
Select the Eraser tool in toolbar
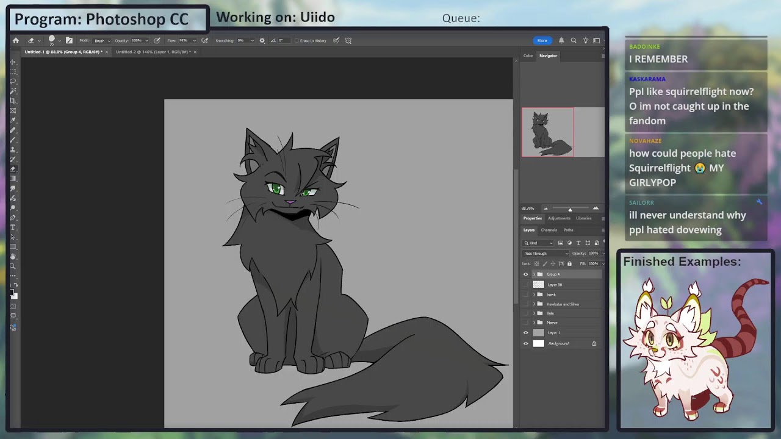(x=12, y=169)
